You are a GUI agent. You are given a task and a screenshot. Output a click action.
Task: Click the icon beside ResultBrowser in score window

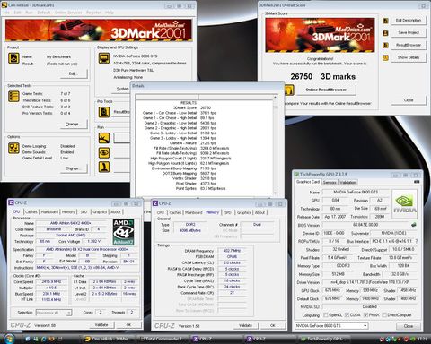coord(385,45)
